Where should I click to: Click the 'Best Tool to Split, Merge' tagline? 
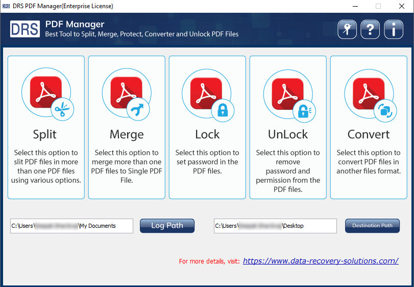pyautogui.click(x=142, y=34)
